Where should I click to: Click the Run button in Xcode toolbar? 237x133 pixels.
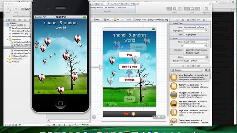(8, 9)
